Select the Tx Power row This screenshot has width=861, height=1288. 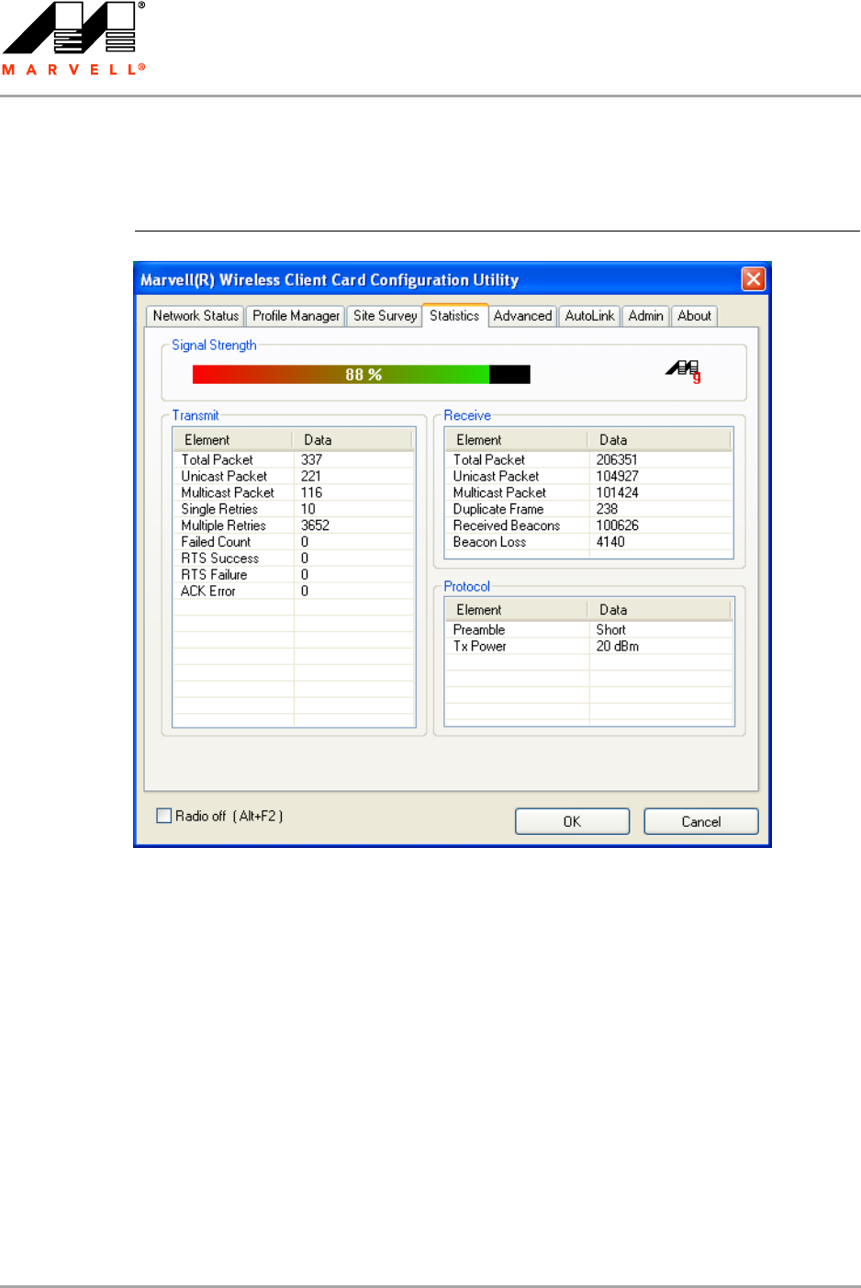coord(588,647)
